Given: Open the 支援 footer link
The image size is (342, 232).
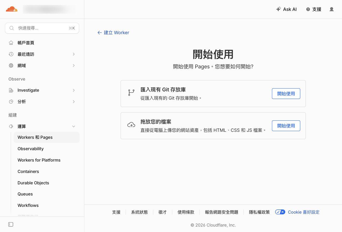Looking at the screenshot, I should [116, 212].
